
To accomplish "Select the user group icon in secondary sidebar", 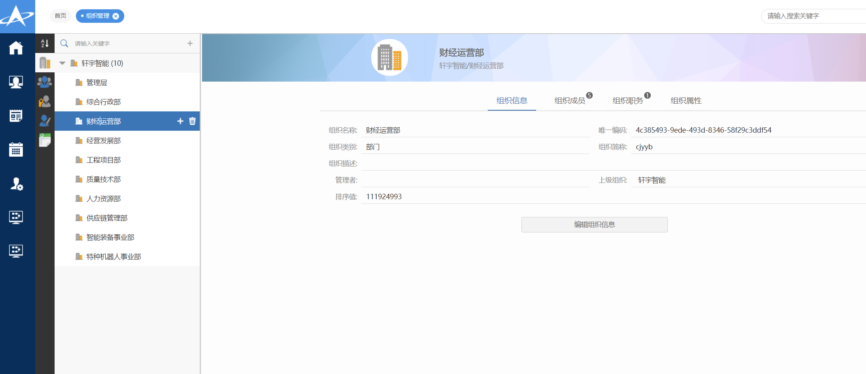I will [45, 82].
